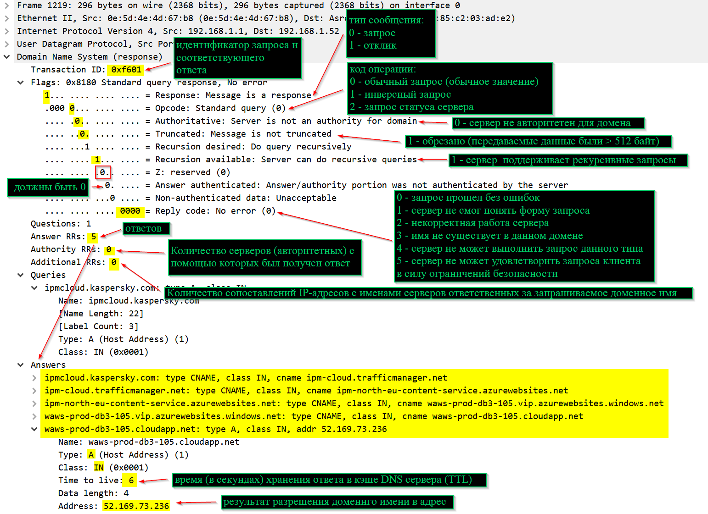
Task: Expand waws-prod-db3-105.vip.azurewebsites.windows.net CNAME answer
Action: click(x=34, y=416)
